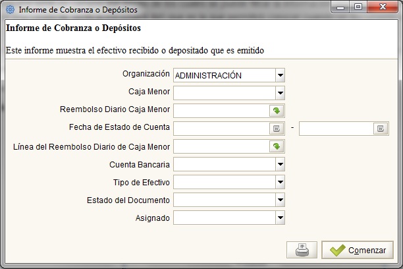Minimize the Informe de Cobranza window
The image size is (403, 269).
(340, 7)
